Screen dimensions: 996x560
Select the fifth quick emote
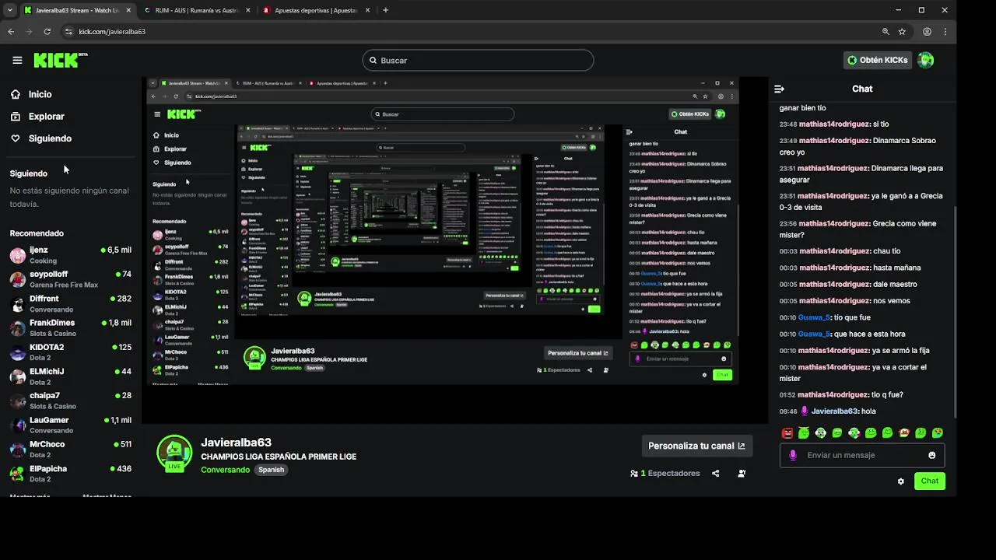point(854,433)
